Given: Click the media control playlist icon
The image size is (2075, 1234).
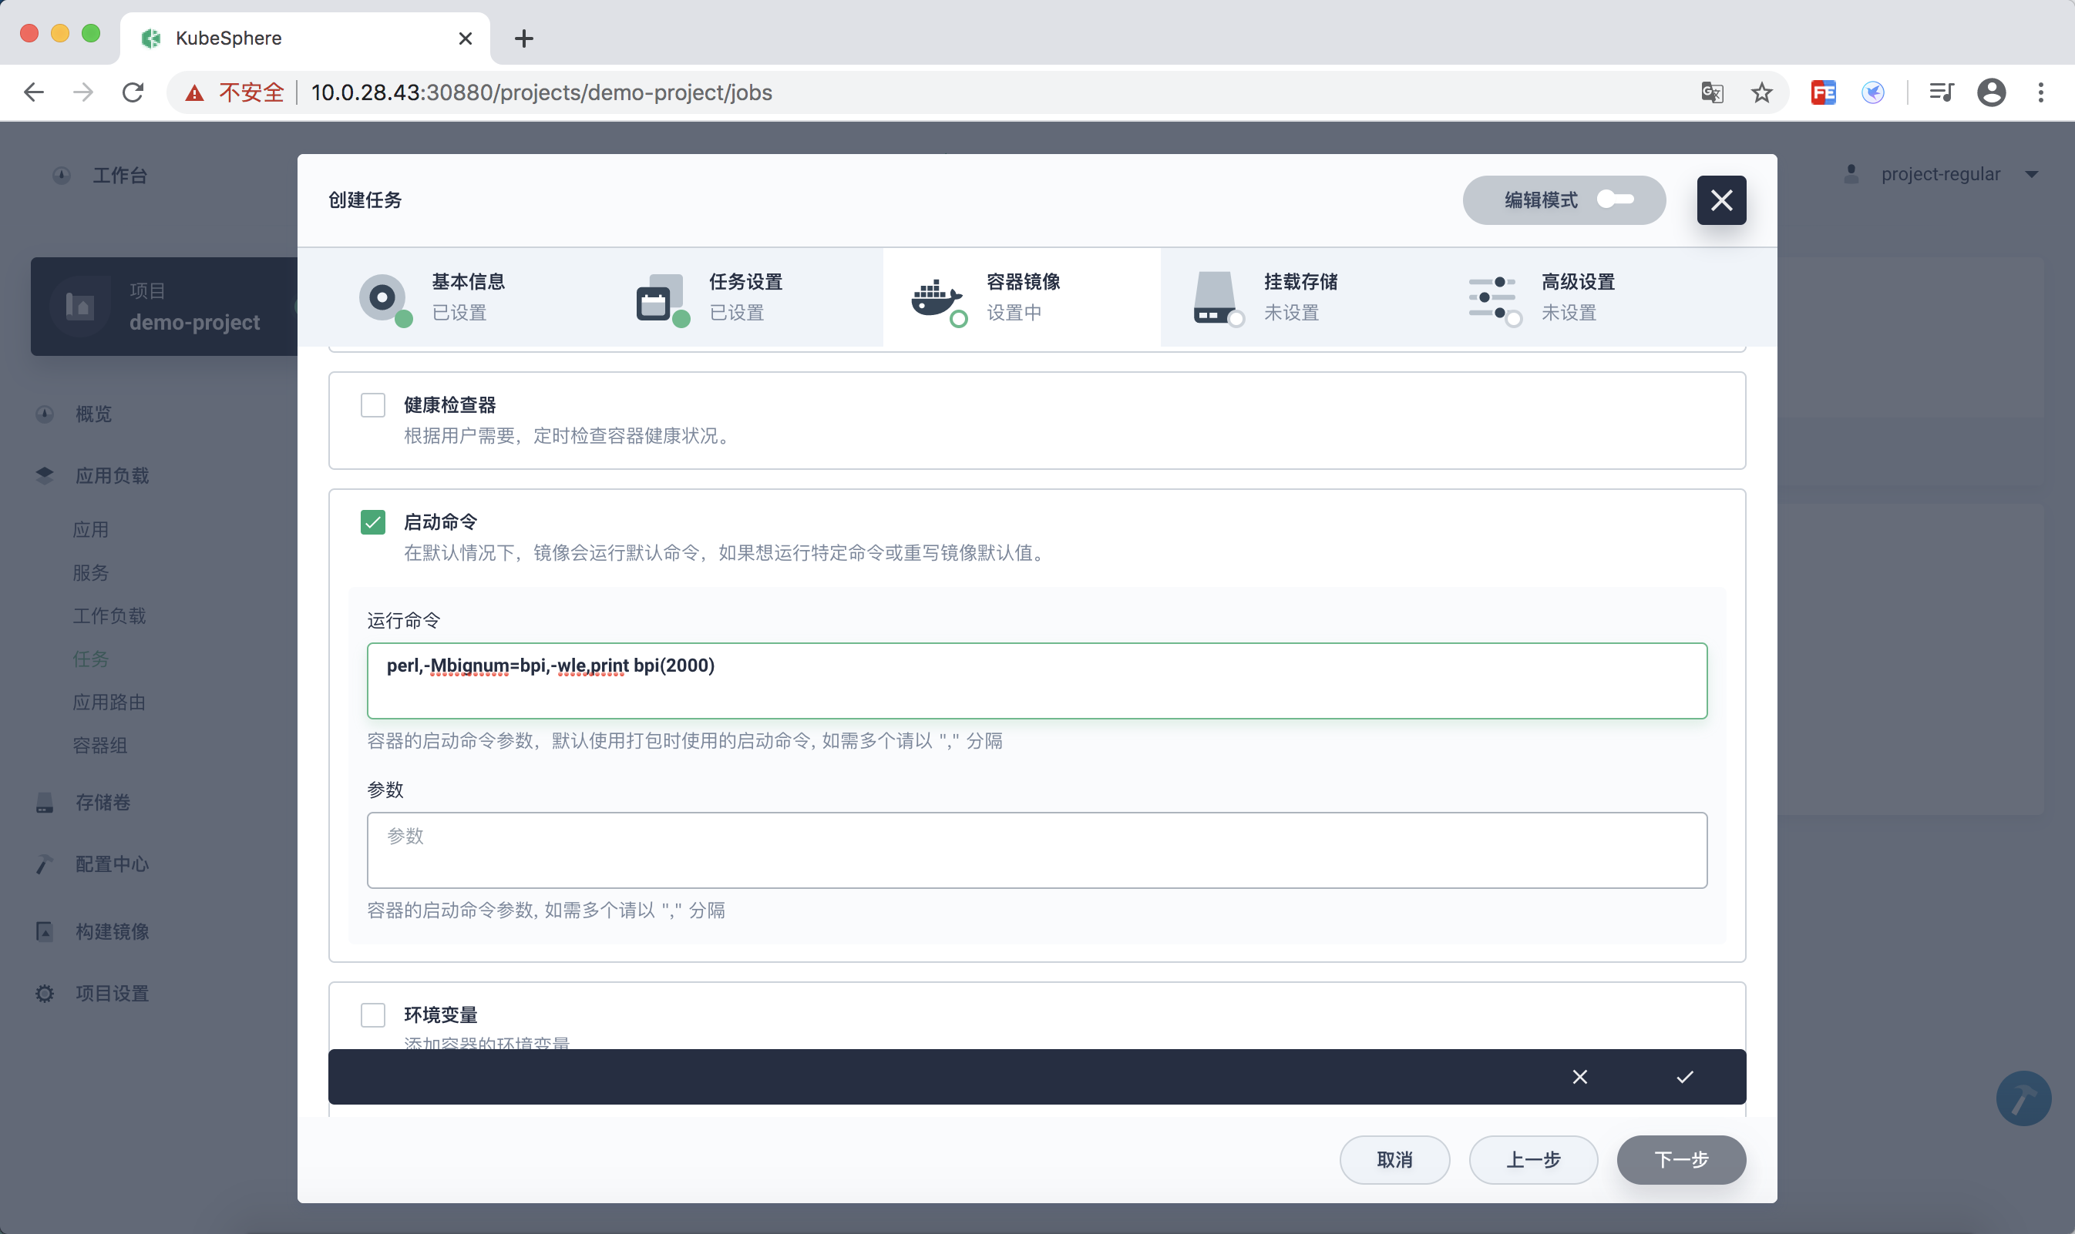Looking at the screenshot, I should pos(1941,92).
